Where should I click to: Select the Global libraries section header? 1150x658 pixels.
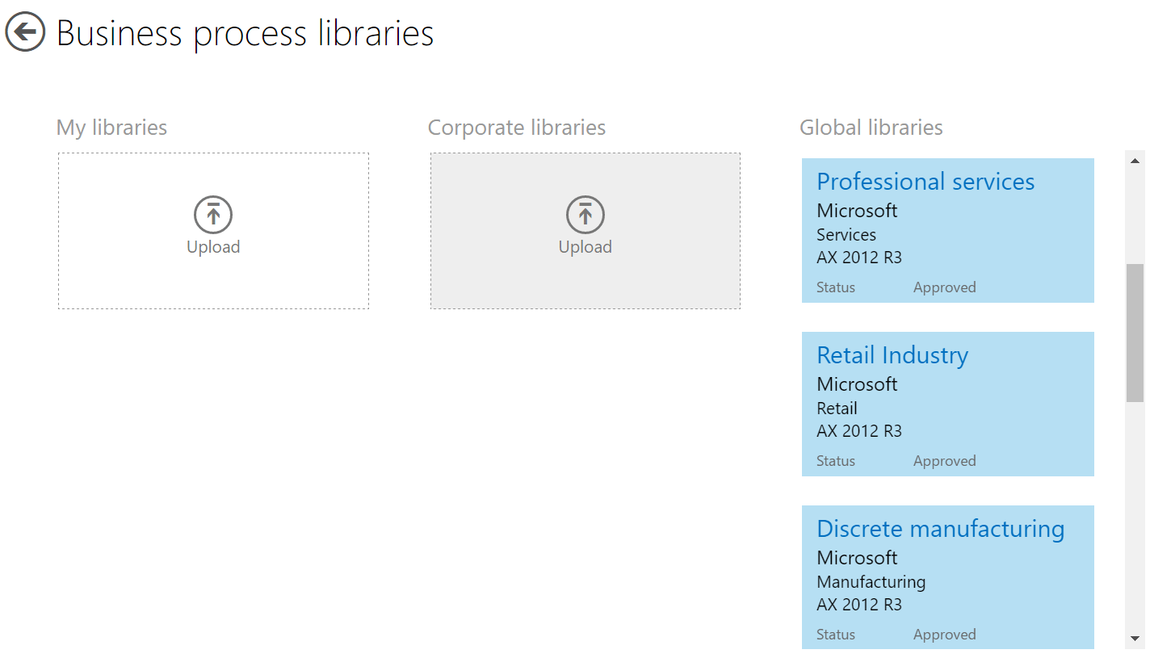pos(871,127)
